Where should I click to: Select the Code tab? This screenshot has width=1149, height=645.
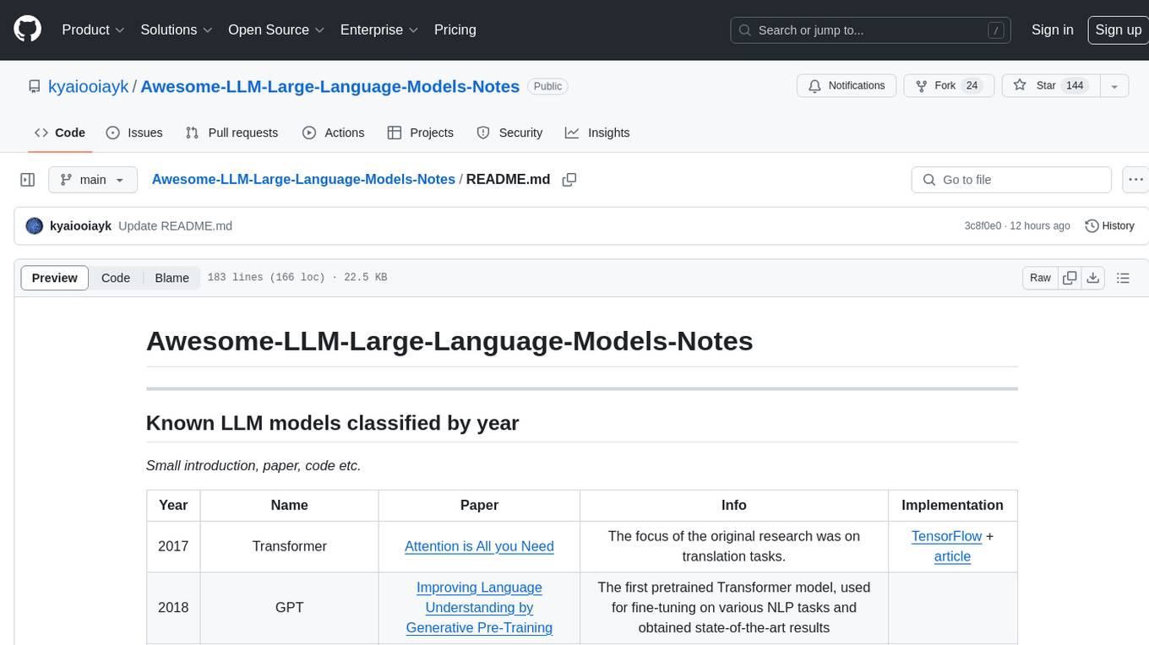[59, 133]
